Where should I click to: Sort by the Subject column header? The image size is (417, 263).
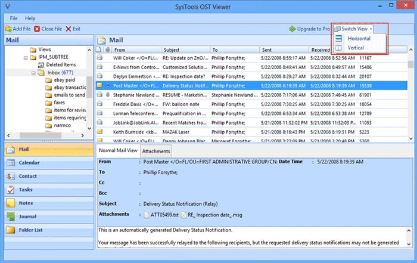pos(185,49)
